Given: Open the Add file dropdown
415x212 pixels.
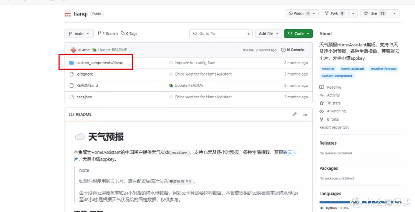Looking at the screenshot, I should (x=268, y=33).
